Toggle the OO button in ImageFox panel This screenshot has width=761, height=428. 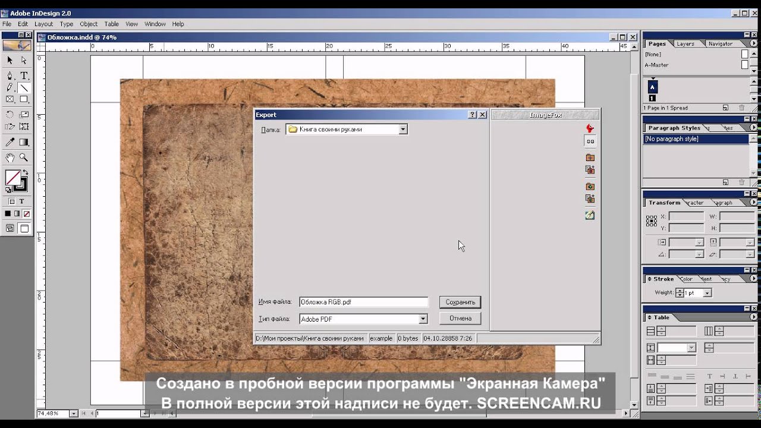click(x=590, y=141)
